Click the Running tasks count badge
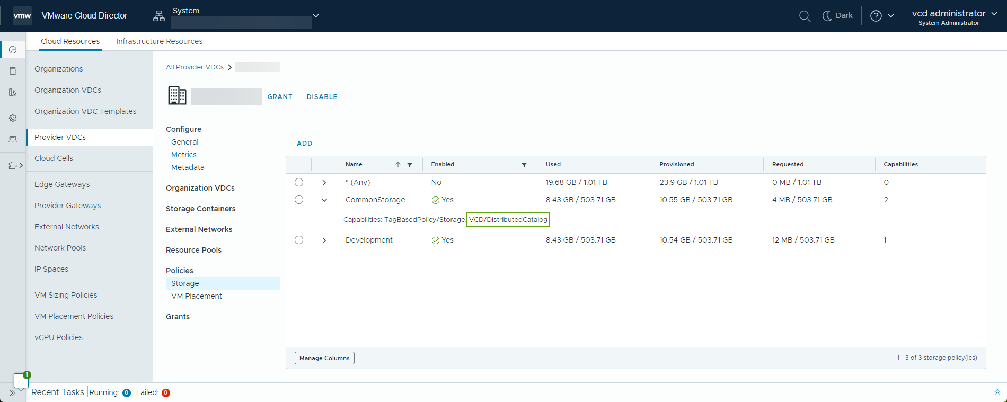The image size is (1007, 402). point(127,392)
